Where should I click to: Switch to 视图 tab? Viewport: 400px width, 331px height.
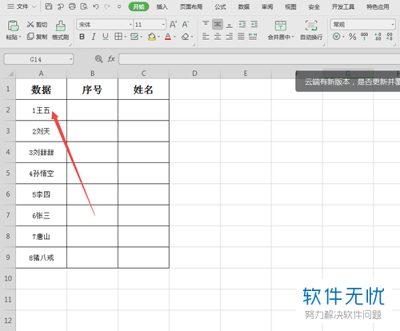coord(290,6)
